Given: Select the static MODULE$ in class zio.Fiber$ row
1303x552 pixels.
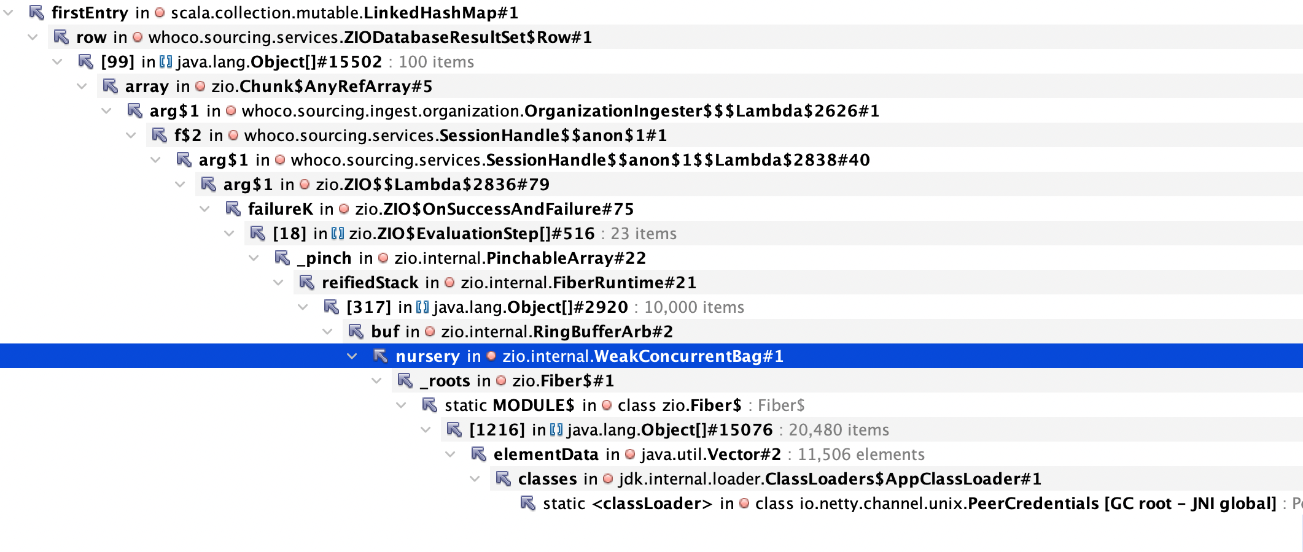Looking at the screenshot, I should [x=614, y=405].
